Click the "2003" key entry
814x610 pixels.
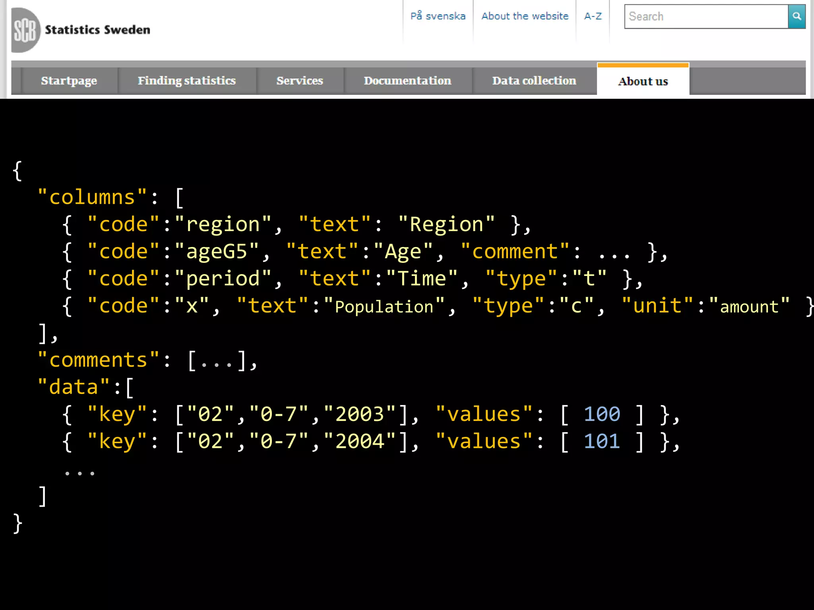tap(360, 414)
